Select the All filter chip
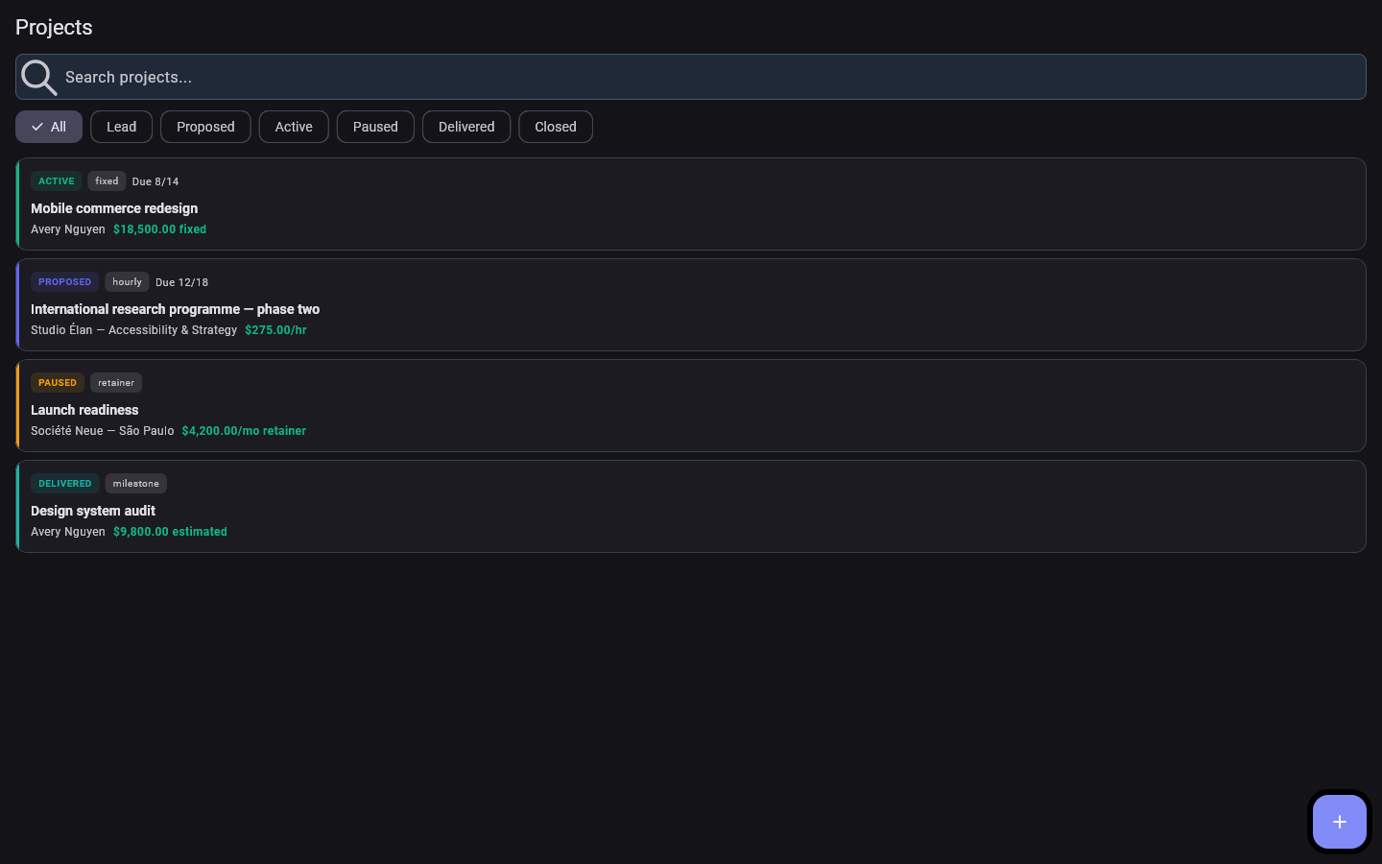Screen dimensions: 1382x864 (x=49, y=127)
